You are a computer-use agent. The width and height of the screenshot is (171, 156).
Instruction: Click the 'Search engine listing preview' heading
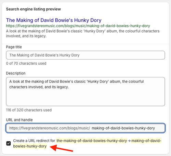[34, 9]
